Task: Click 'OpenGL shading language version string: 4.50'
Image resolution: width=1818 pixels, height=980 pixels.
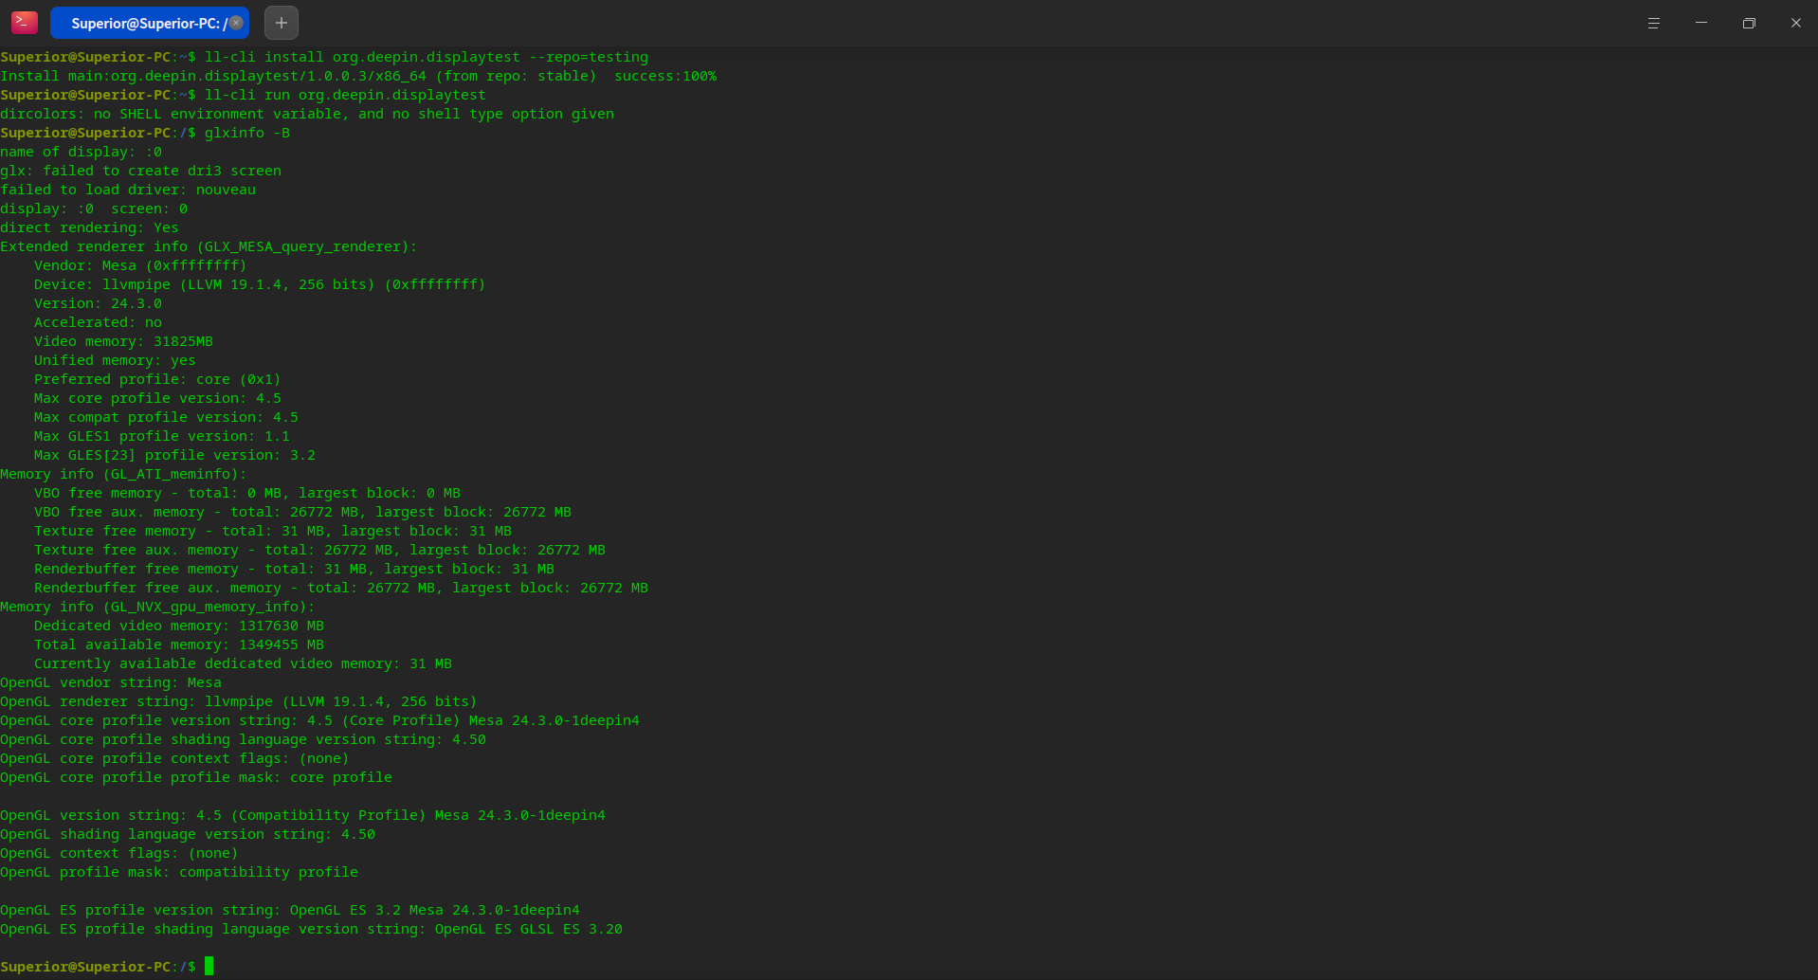Action: click(x=188, y=834)
